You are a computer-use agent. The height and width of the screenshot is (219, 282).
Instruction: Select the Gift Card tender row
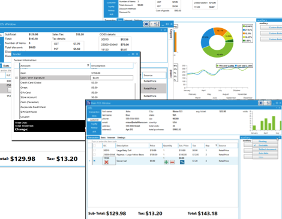[77, 92]
